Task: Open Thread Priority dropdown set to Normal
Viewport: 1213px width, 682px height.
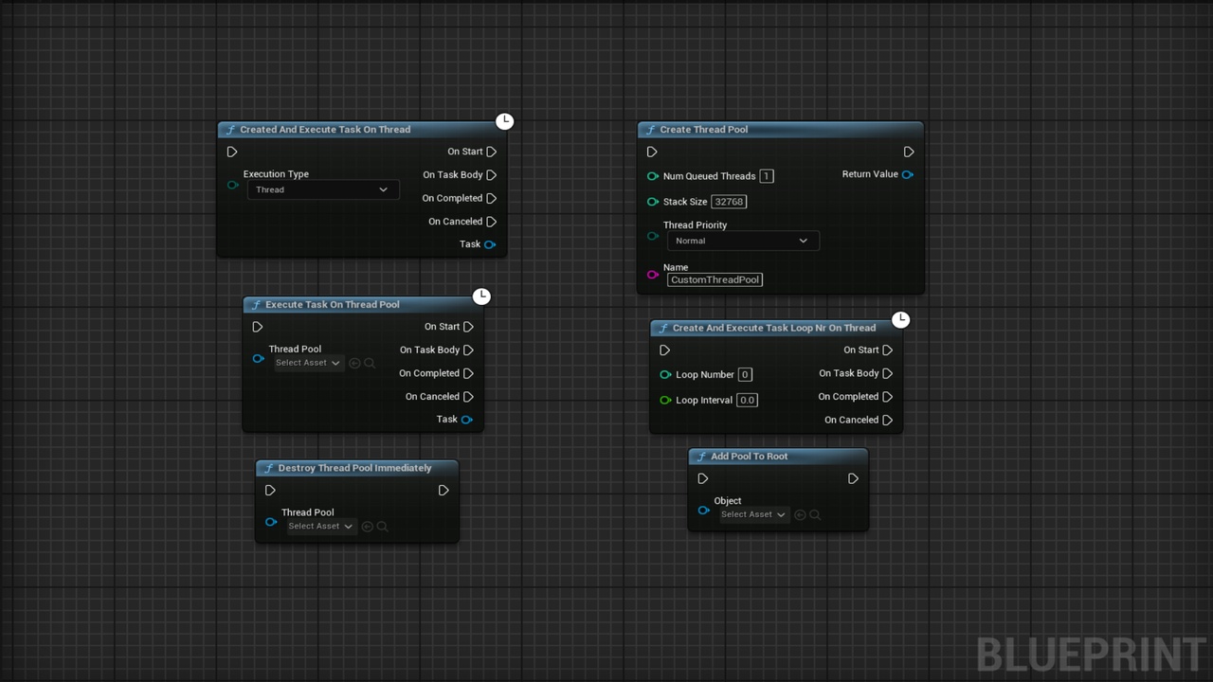Action: [x=743, y=241]
